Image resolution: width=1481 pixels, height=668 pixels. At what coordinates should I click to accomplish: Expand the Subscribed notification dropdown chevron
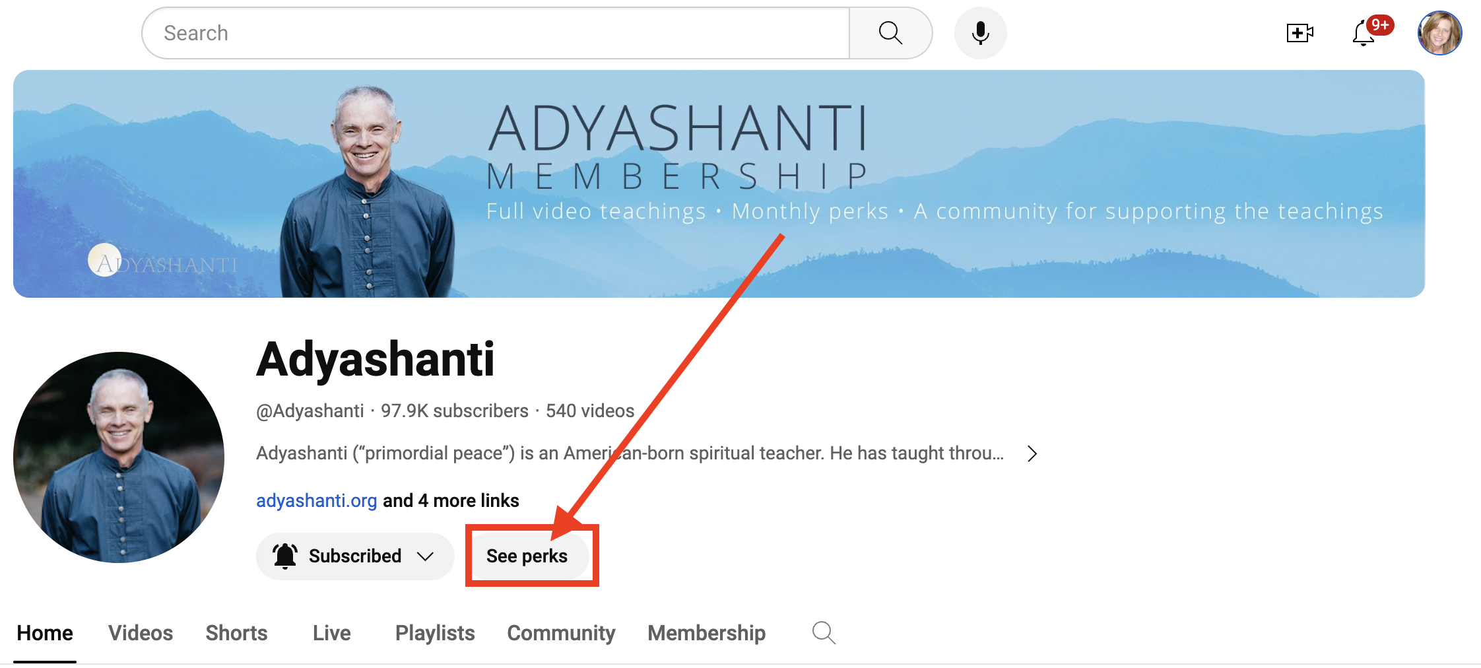[426, 556]
